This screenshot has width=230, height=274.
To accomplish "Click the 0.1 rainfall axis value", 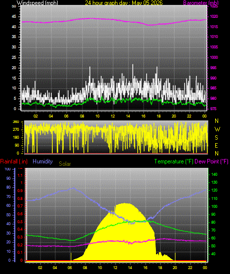I will [20, 252].
